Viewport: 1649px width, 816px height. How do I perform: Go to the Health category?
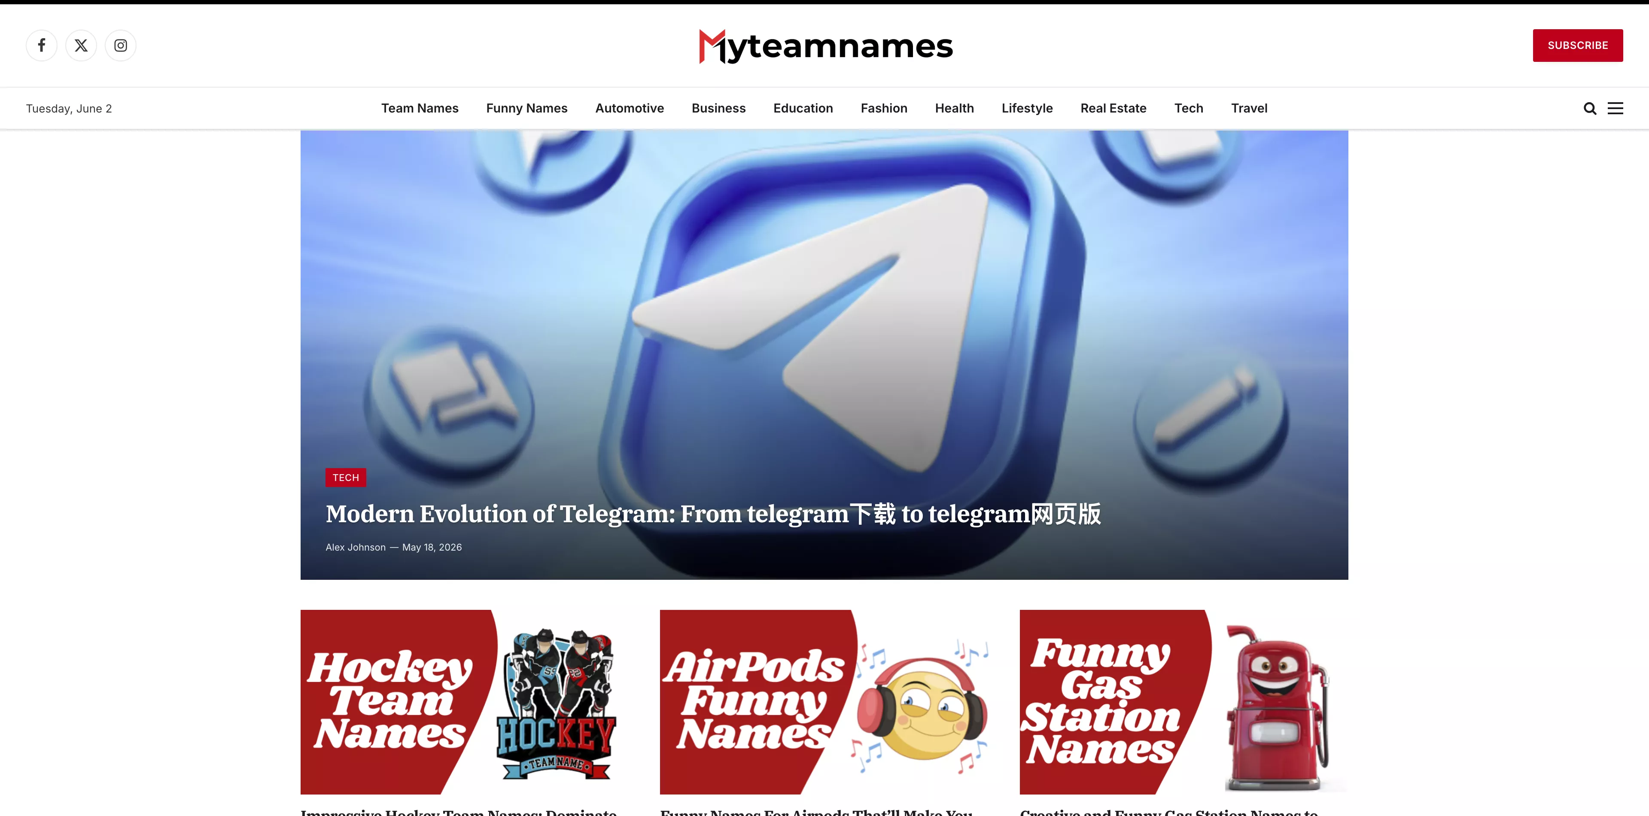pos(954,108)
